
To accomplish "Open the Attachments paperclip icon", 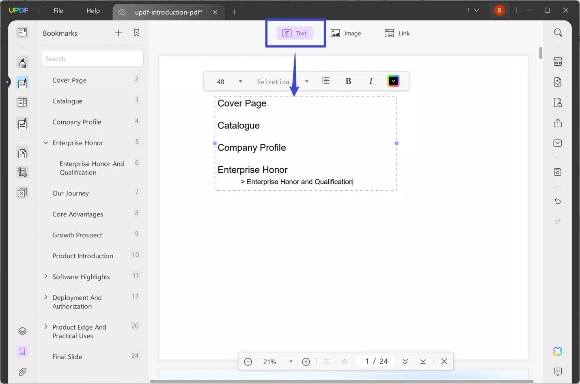I will [22, 372].
